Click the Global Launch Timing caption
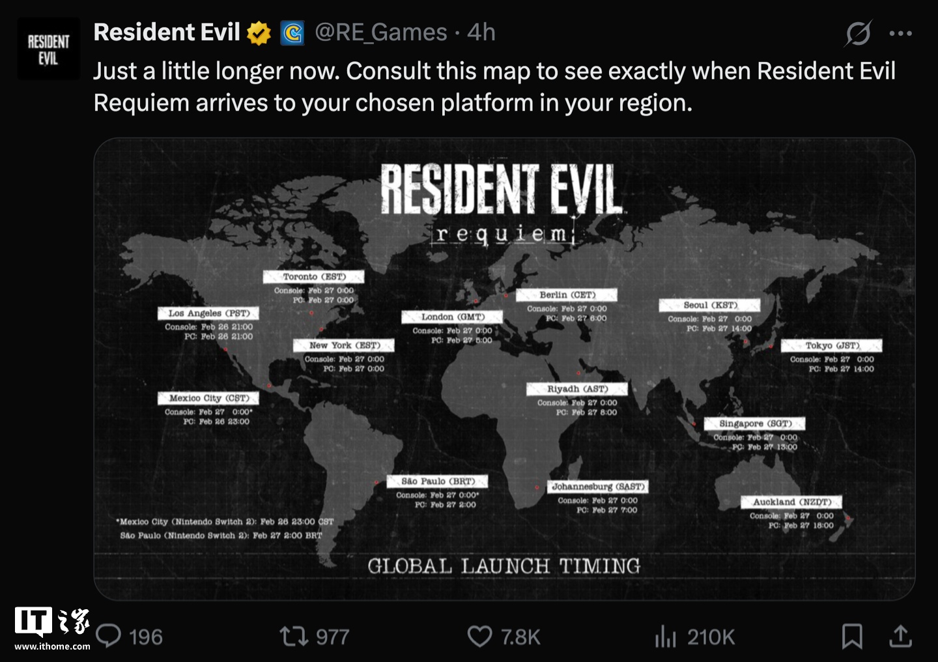The width and height of the screenshot is (938, 662). [x=504, y=566]
